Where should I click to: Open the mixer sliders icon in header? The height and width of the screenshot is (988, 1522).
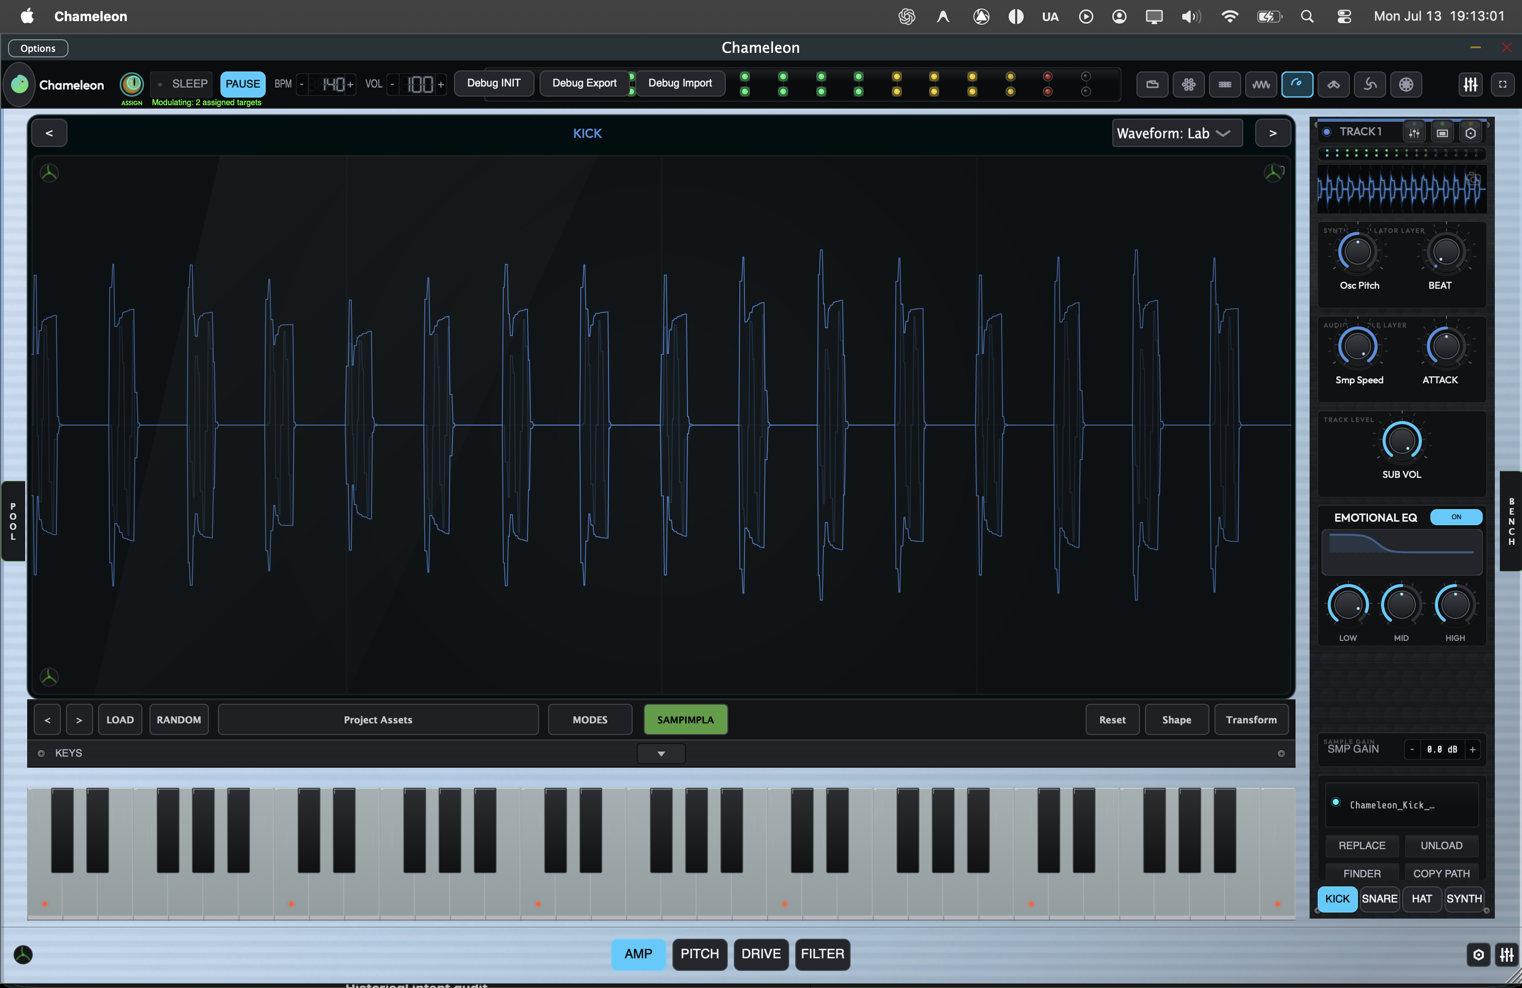[1471, 85]
